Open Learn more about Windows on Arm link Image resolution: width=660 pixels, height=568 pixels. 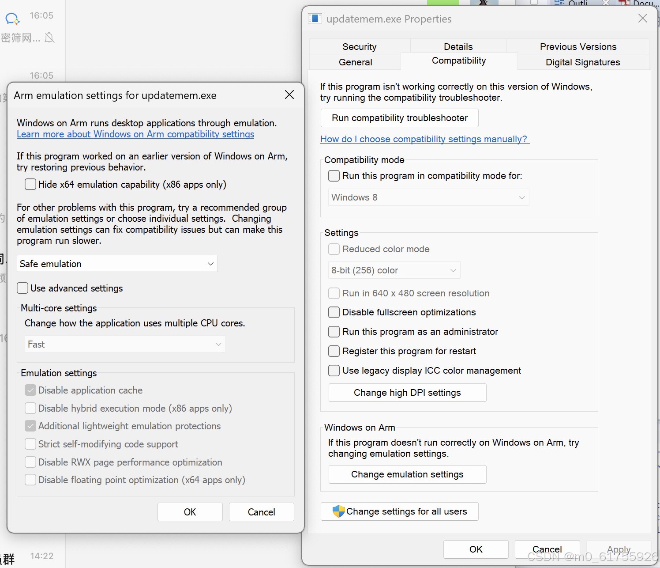pos(135,134)
